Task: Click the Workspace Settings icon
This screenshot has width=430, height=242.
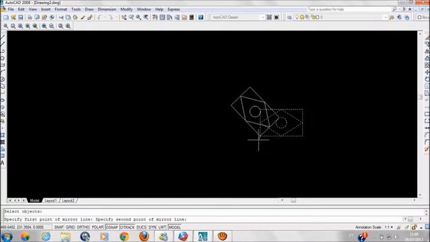Action: [x=269, y=17]
